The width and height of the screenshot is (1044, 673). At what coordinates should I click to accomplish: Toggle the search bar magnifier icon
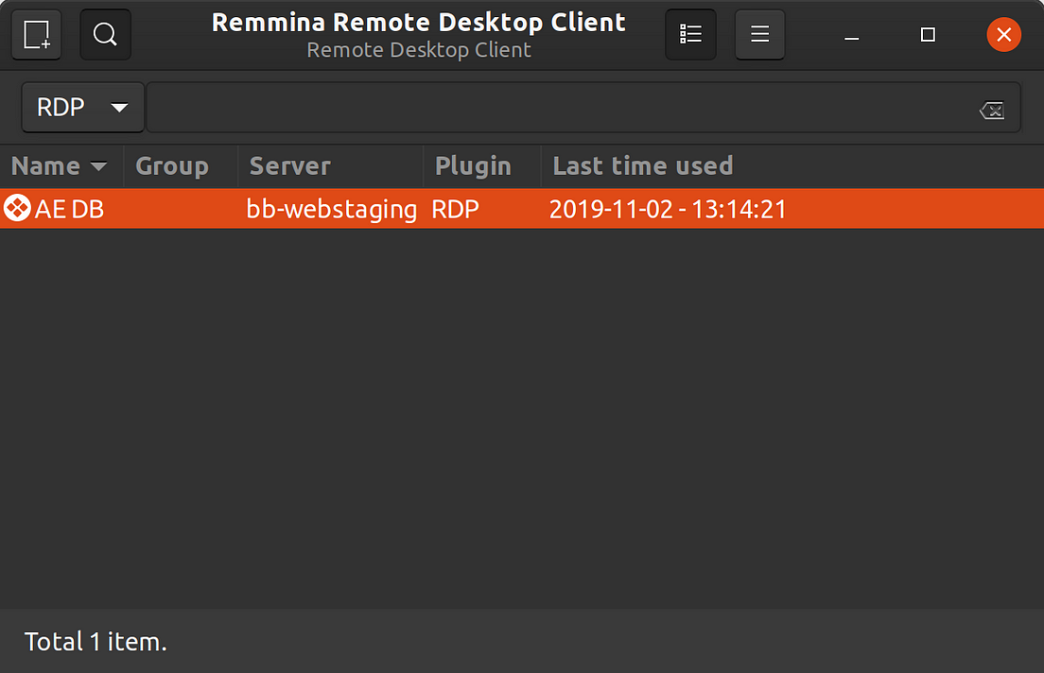105,35
